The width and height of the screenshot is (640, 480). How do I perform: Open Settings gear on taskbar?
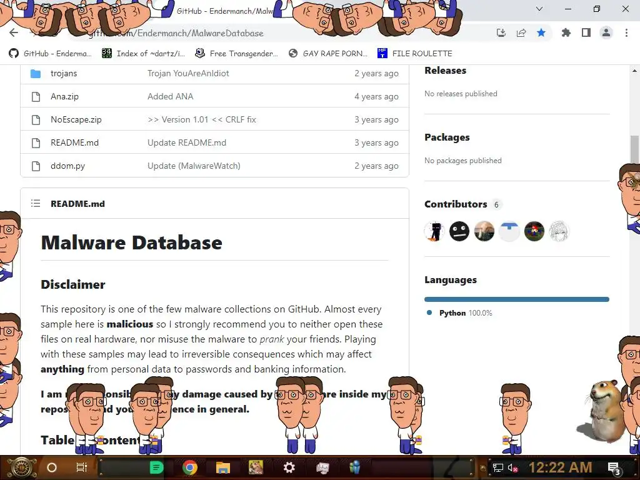[289, 467]
